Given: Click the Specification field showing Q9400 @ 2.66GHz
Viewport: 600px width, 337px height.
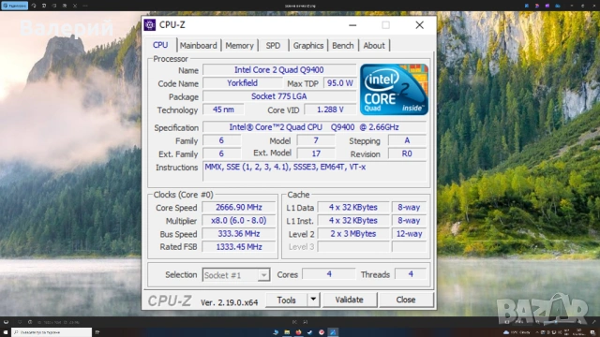Looking at the screenshot, I should (x=314, y=127).
